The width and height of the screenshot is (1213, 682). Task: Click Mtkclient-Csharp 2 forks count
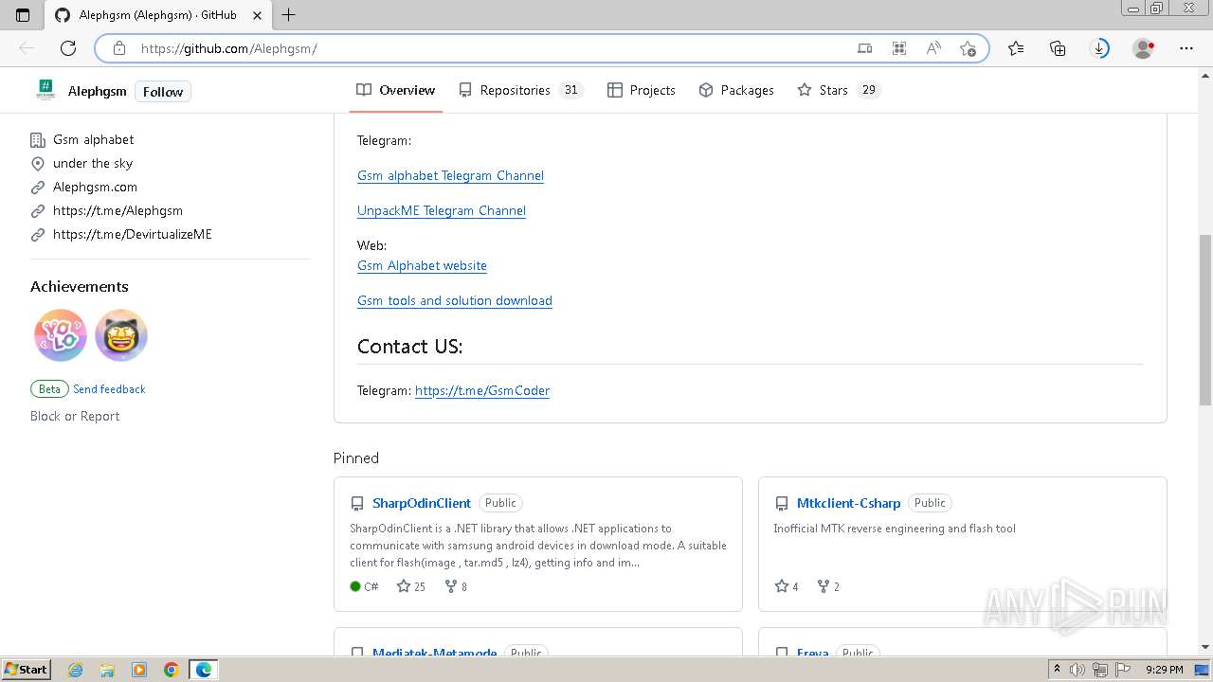coord(828,586)
